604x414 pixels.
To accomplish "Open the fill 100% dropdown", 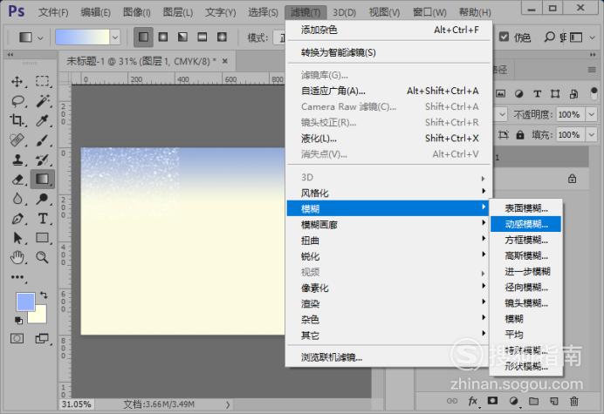I will (x=591, y=135).
